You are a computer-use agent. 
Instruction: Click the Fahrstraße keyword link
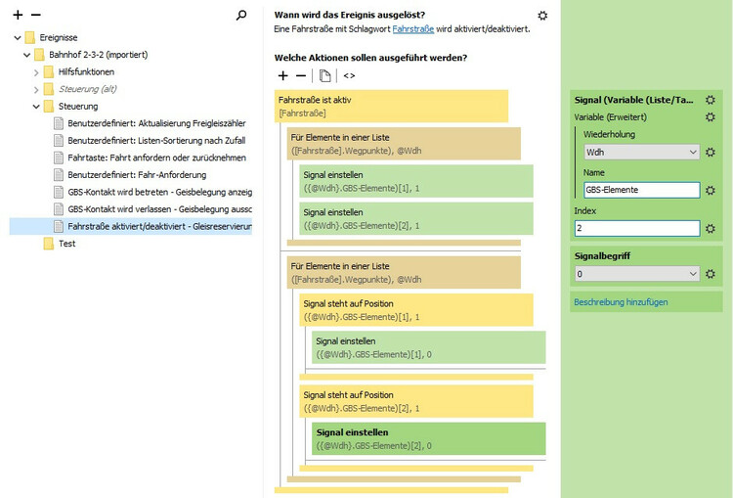[x=410, y=29]
